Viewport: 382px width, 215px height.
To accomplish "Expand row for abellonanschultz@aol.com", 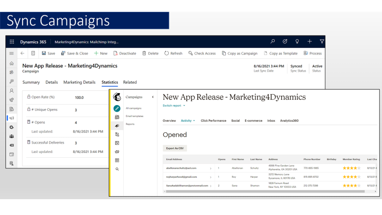I will [211, 168].
